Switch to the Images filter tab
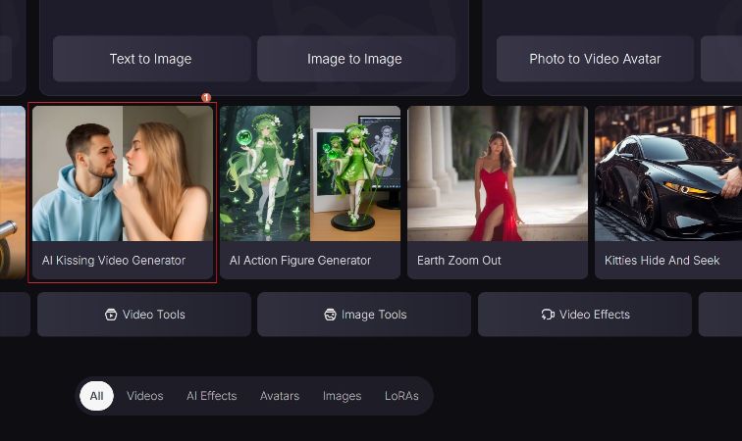 [342, 396]
